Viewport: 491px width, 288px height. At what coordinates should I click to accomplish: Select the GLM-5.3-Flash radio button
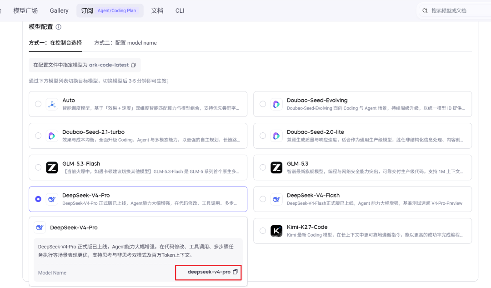click(38, 167)
